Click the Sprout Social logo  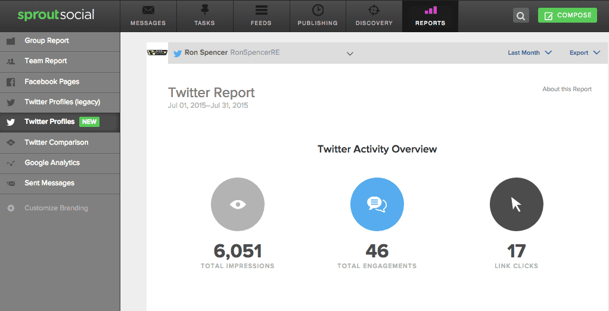(x=56, y=15)
